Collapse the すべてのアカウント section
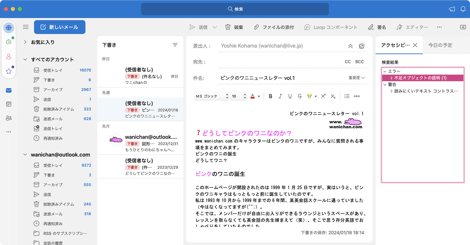This screenshot has width=470, height=245. pos(25,60)
